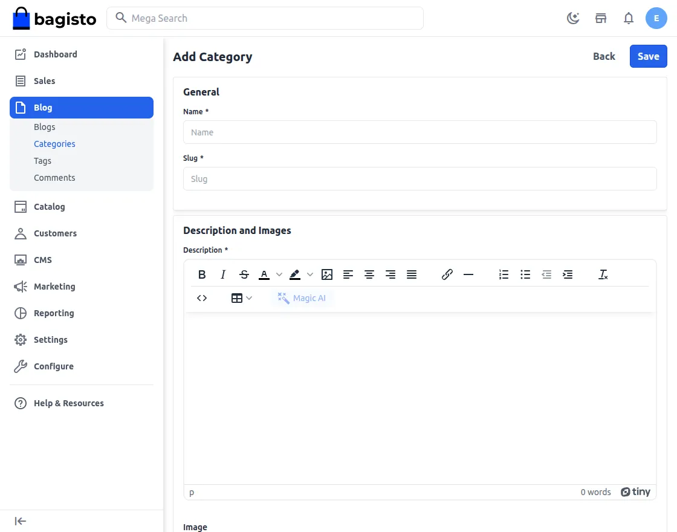
Task: Toggle dark mode with the moon icon
Action: (573, 18)
